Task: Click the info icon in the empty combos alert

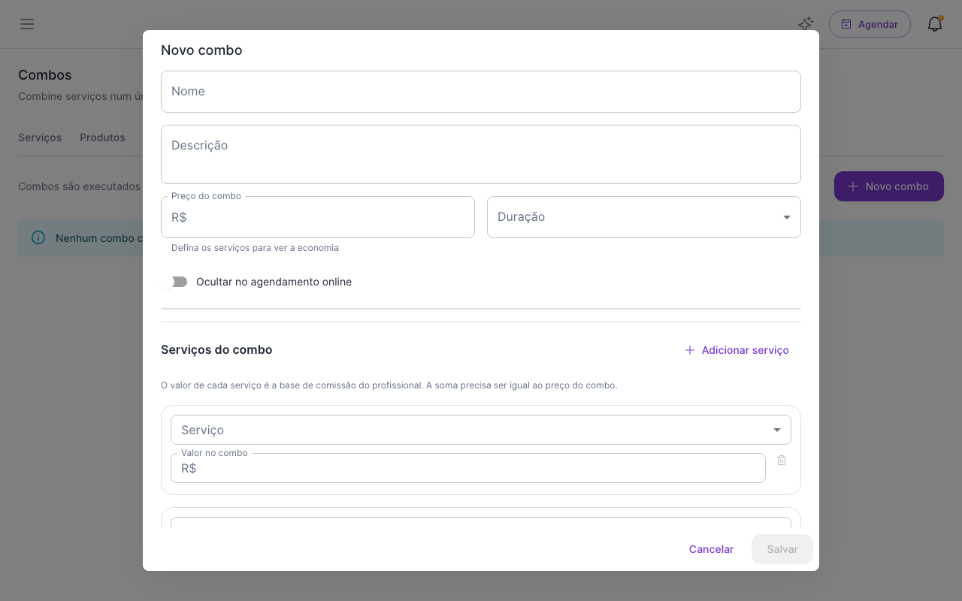Action: pyautogui.click(x=38, y=237)
